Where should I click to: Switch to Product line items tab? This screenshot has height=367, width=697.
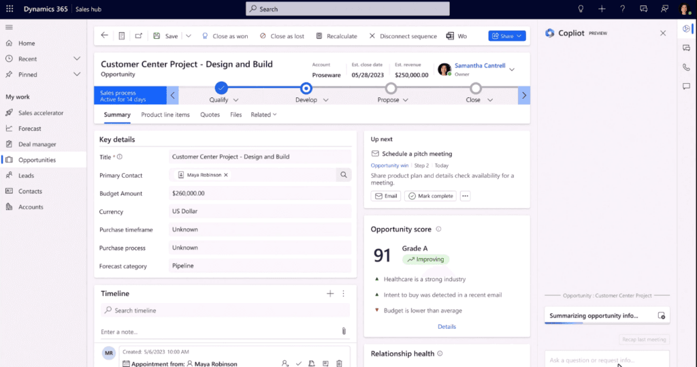click(165, 115)
